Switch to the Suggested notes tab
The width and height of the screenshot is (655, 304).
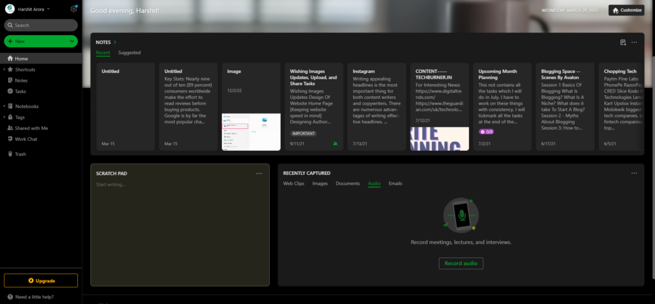129,52
